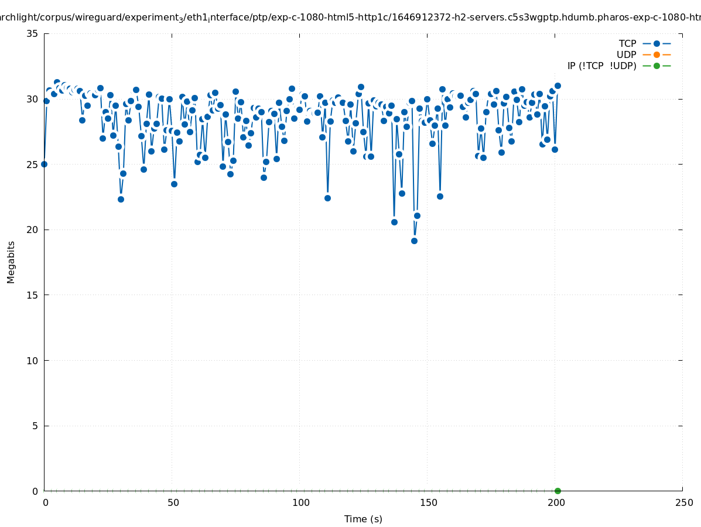Viewport: 701px width, 527px height.
Task: Click the green IP legend marker
Action: click(656, 66)
